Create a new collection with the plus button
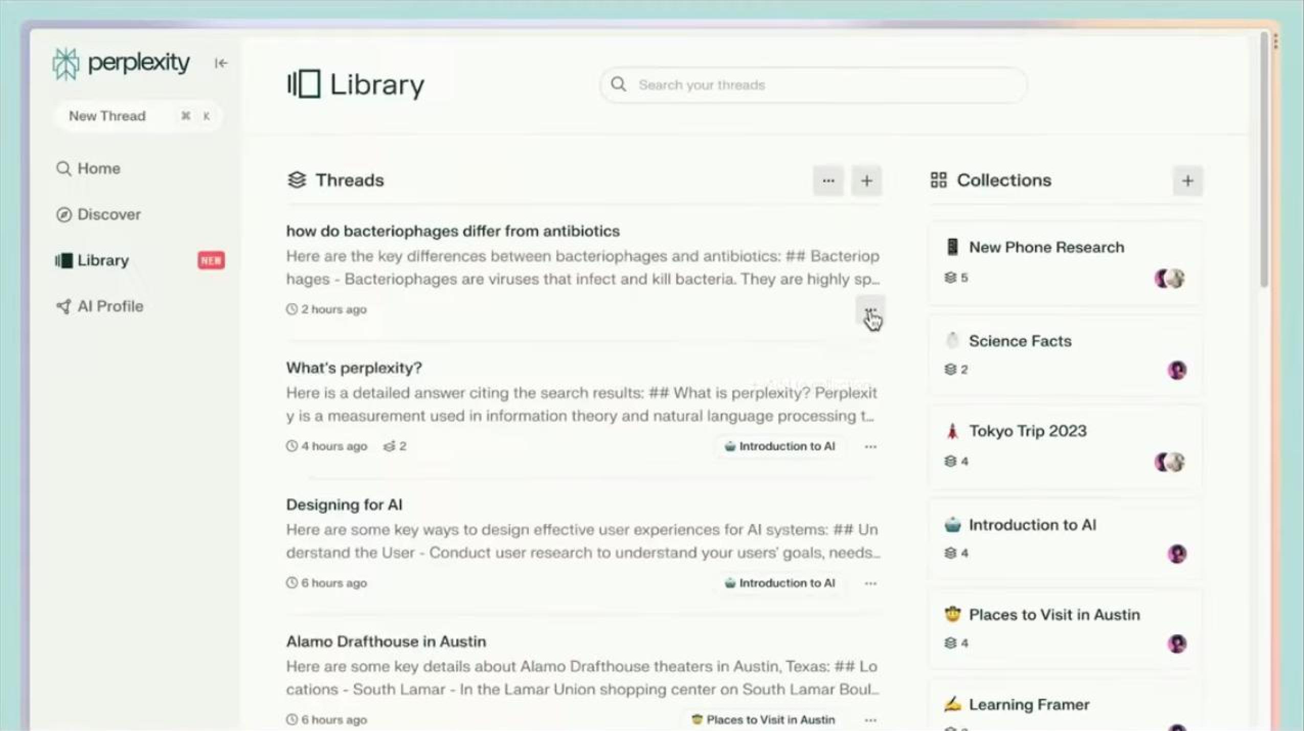Viewport: 1304px width, 731px height. pos(1187,180)
